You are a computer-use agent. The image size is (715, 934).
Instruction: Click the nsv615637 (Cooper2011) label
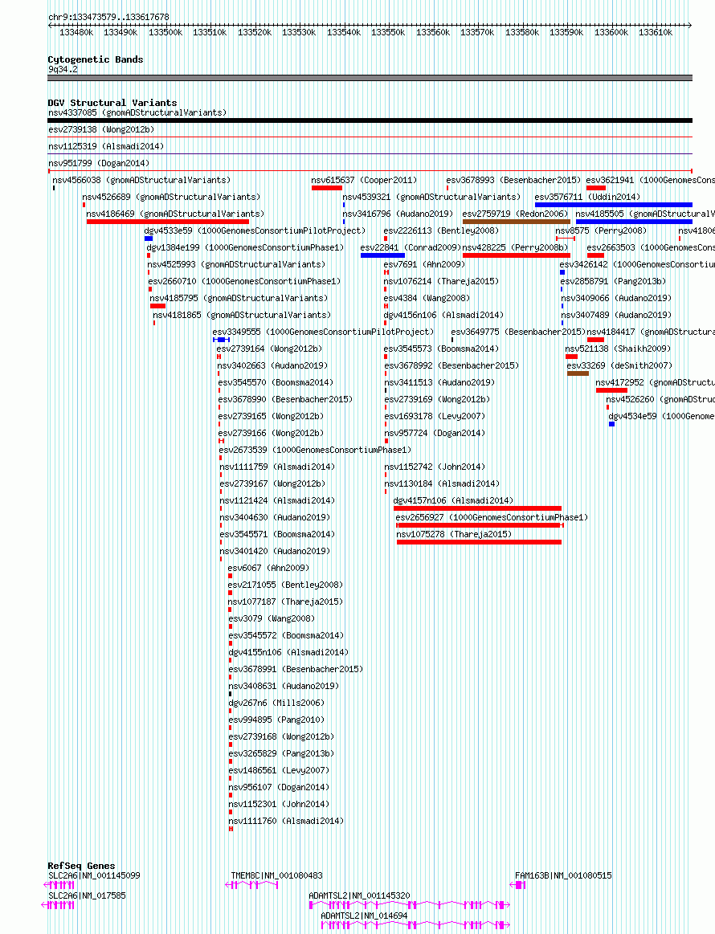pos(364,180)
